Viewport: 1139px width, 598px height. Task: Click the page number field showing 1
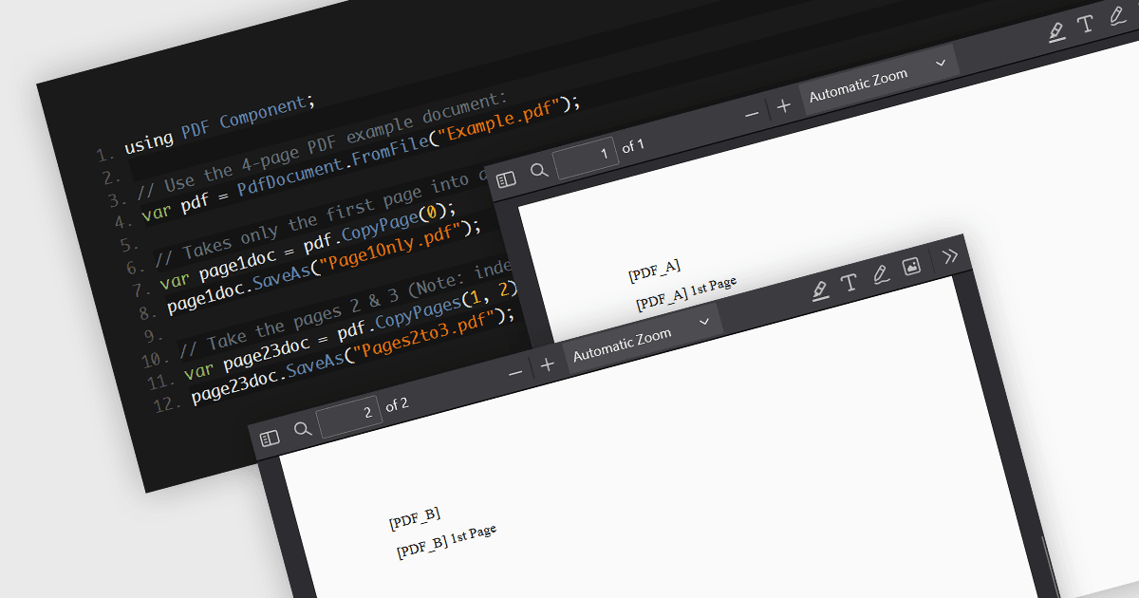pyautogui.click(x=586, y=157)
